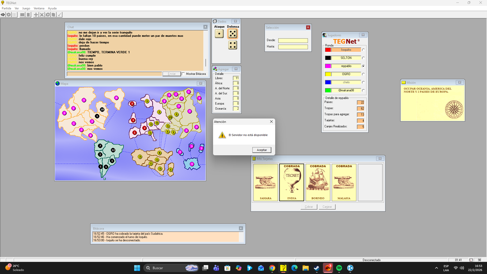Viewport: 487px width, 274px height.
Task: Click the list toolbar icon
Action: [x=14, y=15]
